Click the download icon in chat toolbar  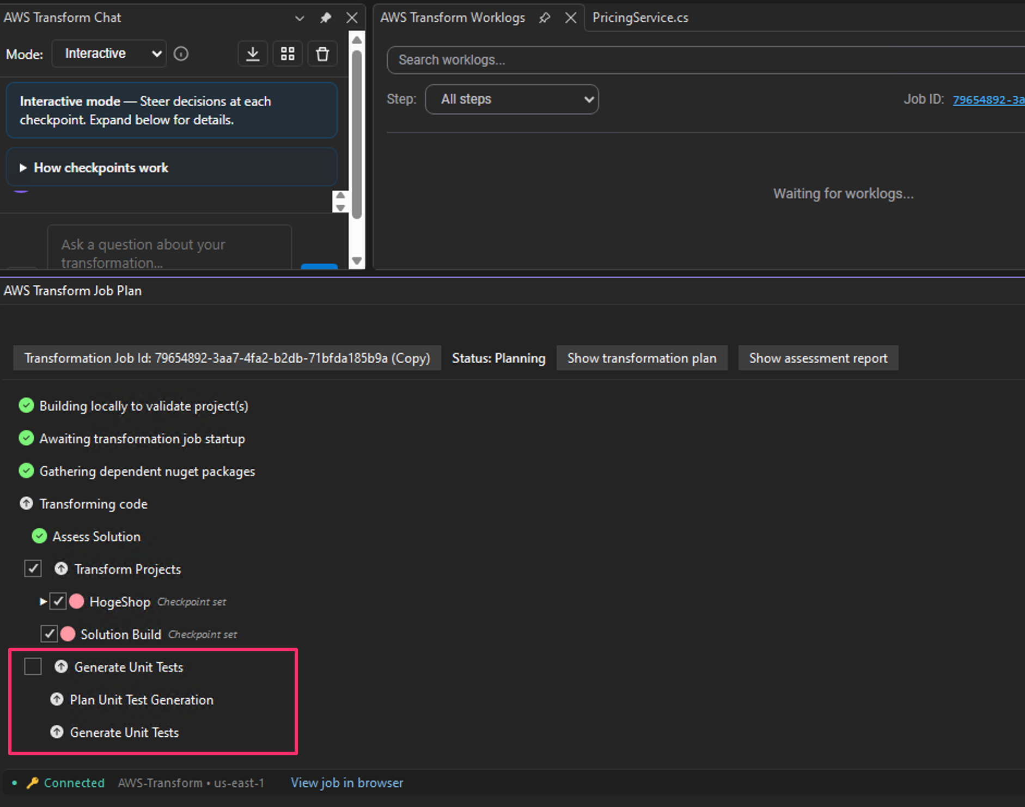pos(253,54)
